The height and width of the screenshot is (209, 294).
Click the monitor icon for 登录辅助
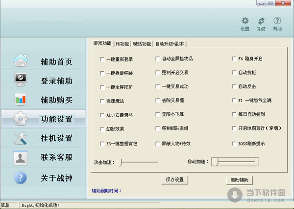click(x=21, y=80)
